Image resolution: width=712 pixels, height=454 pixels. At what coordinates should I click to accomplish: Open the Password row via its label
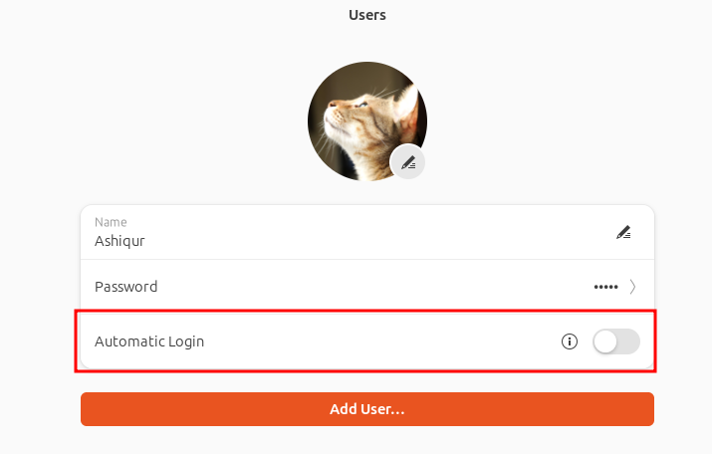(125, 287)
